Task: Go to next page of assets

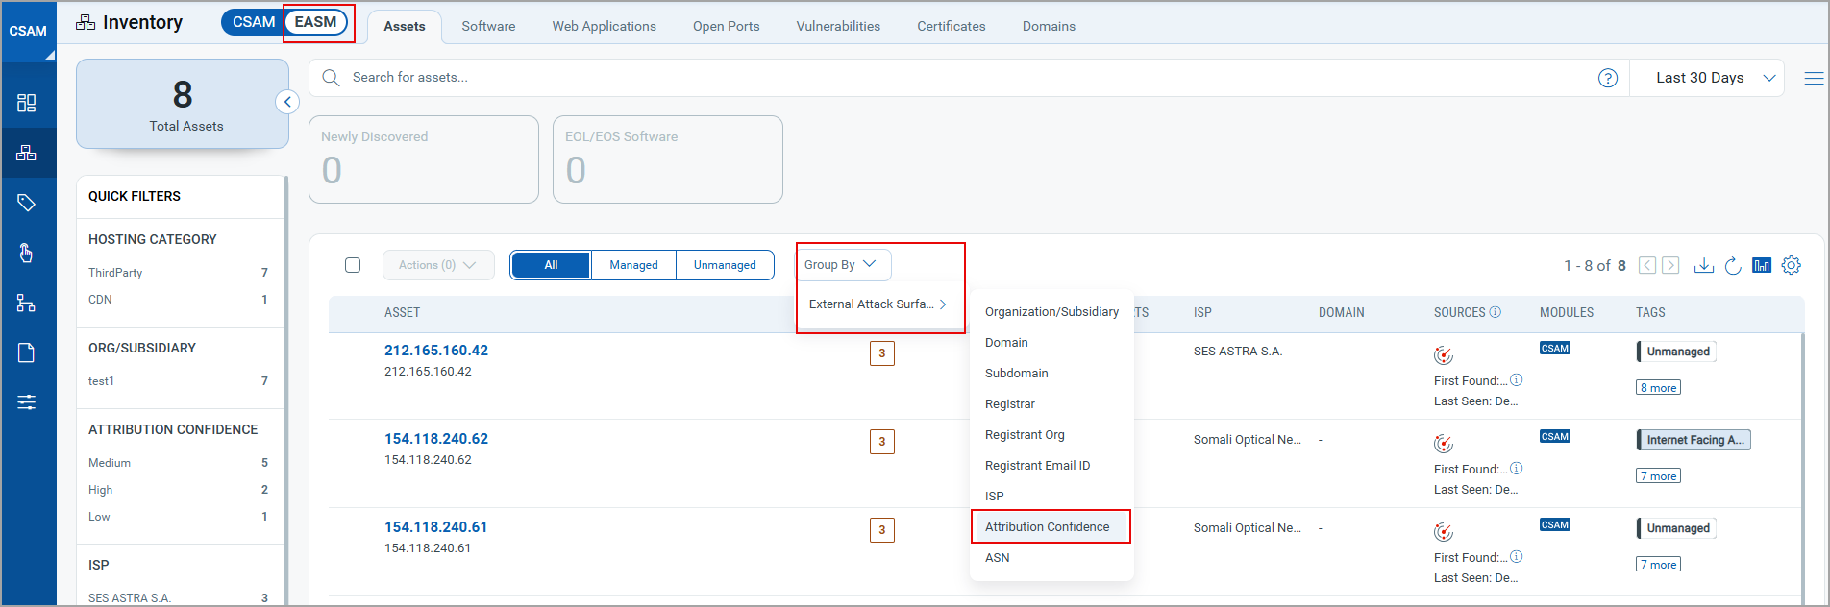Action: click(x=1670, y=265)
